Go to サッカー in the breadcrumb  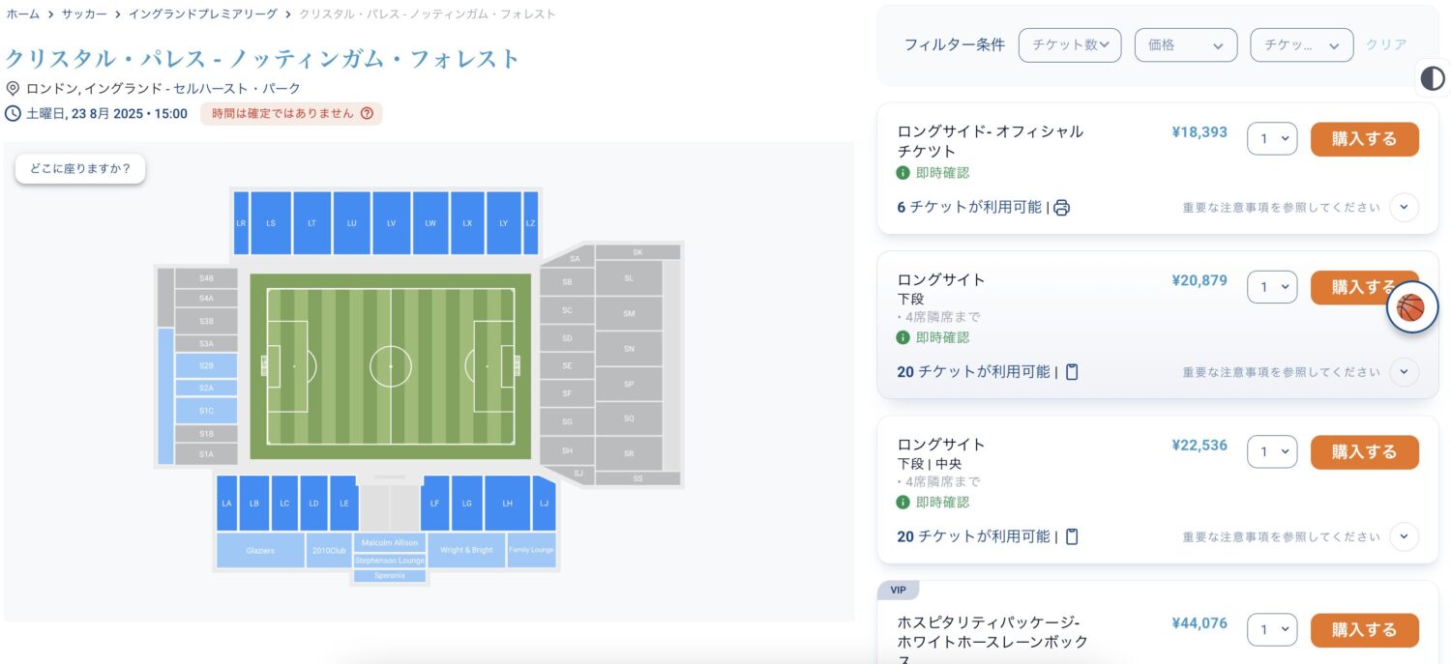(84, 14)
